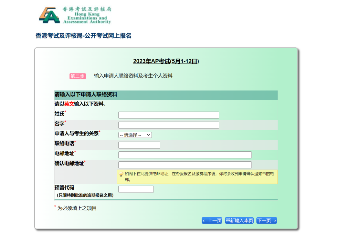This screenshot has width=349, height=241.
Task: Click the 输入申请人联络资料及考生个人资料 step description
Action: point(133,76)
